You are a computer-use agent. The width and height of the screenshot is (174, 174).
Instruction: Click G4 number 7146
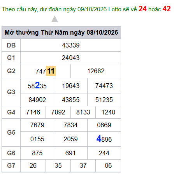pyautogui.click(x=33, y=112)
